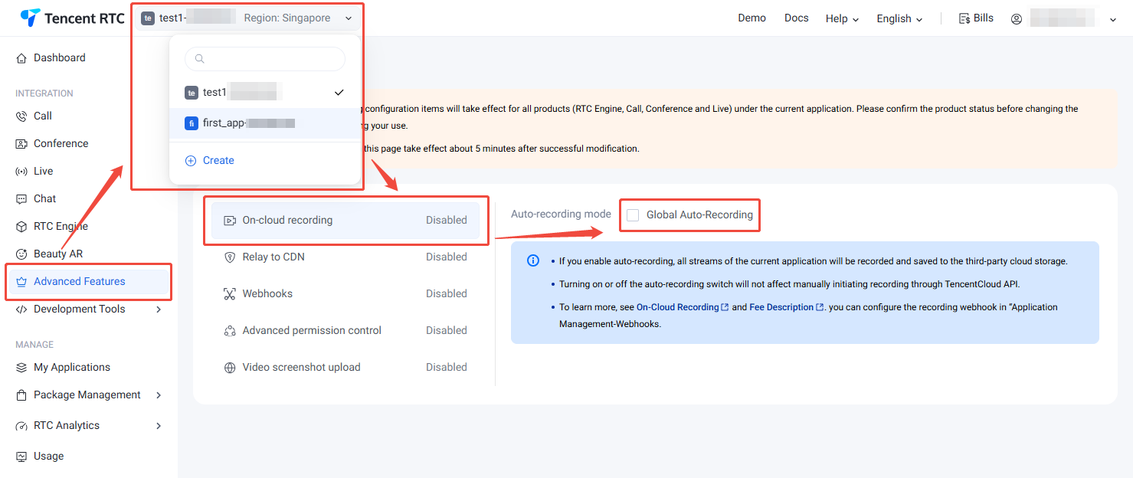Image resolution: width=1133 pixels, height=478 pixels.
Task: Click the blue info icon in notice
Action: click(x=533, y=261)
